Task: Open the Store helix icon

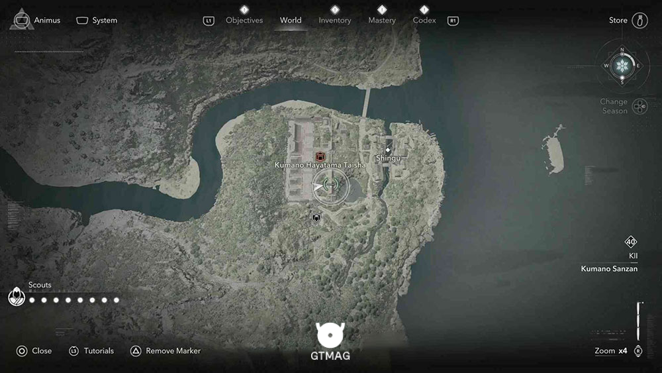Action: tap(639, 21)
